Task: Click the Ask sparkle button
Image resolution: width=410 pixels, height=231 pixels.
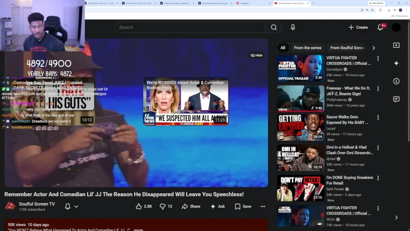Action: pyautogui.click(x=218, y=206)
